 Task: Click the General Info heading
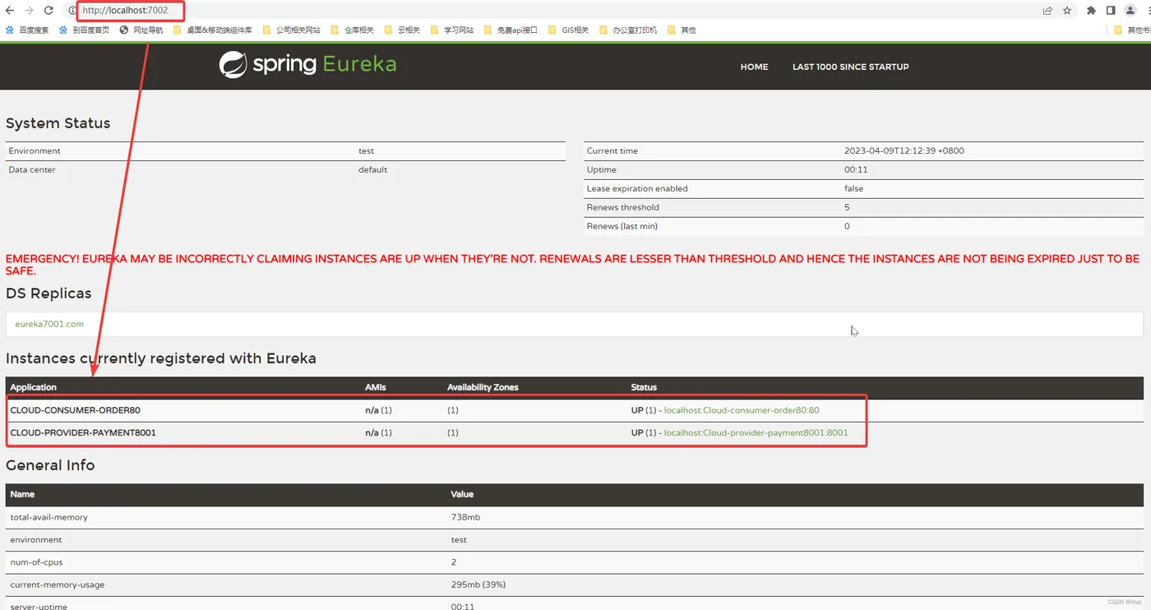tap(50, 465)
